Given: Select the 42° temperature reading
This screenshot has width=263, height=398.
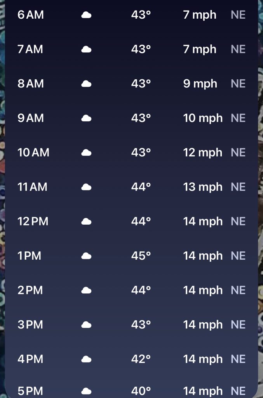Looking at the screenshot, I should tap(141, 359).
